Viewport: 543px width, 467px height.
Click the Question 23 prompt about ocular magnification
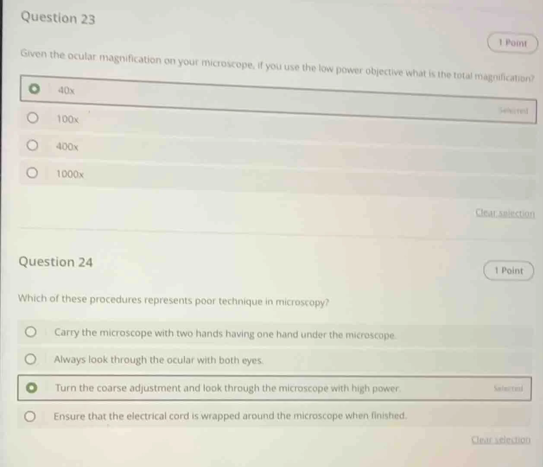(276, 67)
